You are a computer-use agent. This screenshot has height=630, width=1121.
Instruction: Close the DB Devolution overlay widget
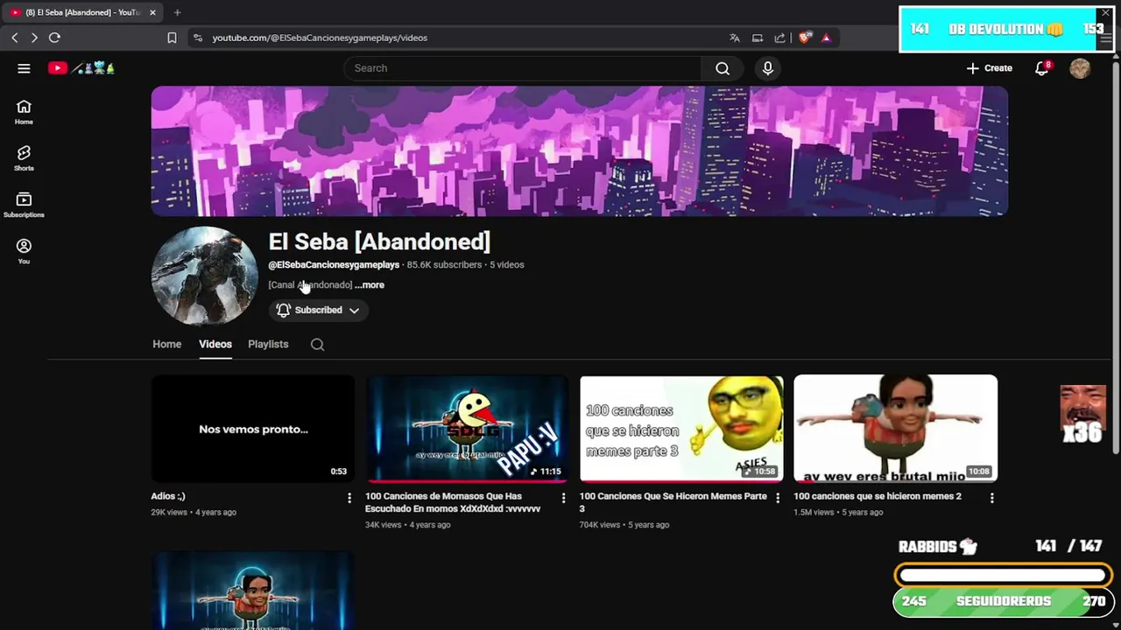pos(1105,13)
